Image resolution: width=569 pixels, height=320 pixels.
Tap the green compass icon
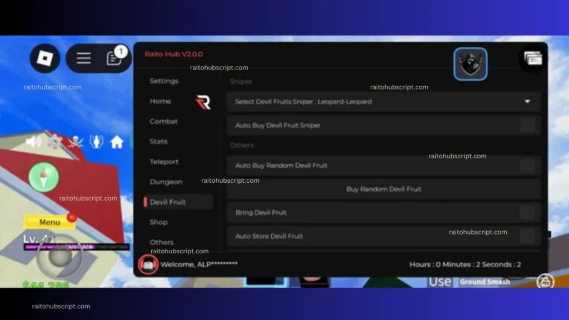(x=44, y=177)
